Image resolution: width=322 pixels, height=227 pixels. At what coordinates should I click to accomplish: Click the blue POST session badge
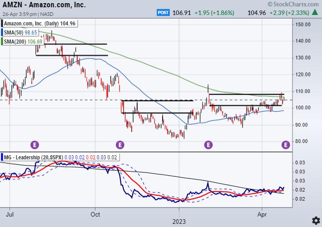coord(163,12)
